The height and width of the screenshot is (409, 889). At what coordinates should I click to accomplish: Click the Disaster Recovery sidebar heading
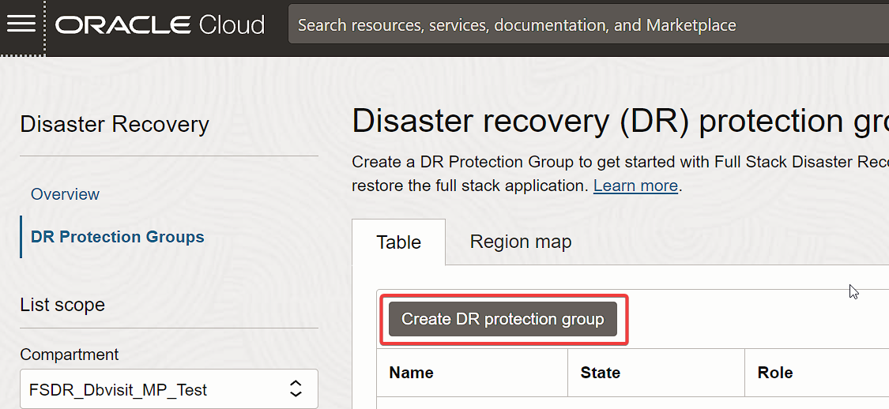[115, 124]
